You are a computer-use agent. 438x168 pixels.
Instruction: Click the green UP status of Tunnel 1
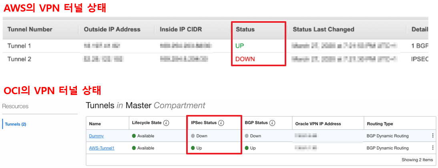point(240,46)
